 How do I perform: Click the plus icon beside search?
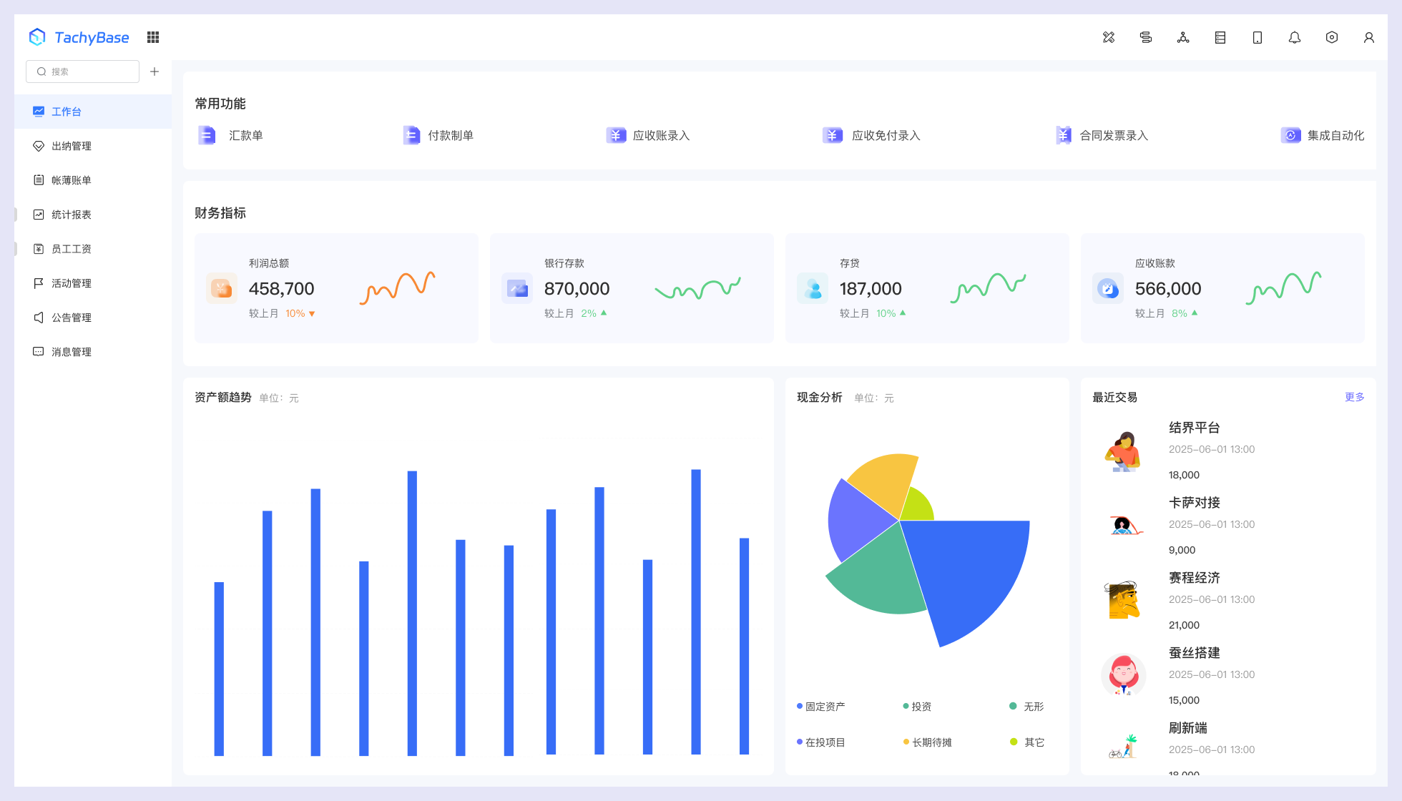[x=155, y=72]
